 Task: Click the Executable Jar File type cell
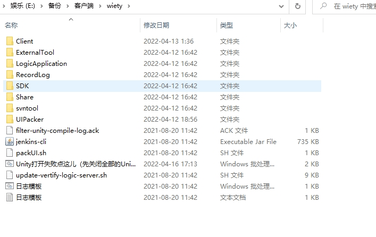248,142
